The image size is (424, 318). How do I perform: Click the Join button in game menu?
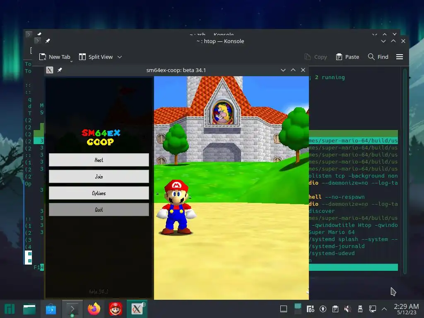[x=99, y=176]
